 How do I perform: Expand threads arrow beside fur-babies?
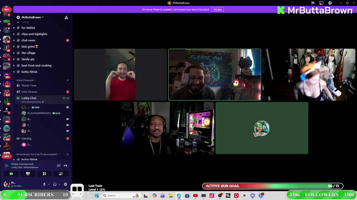coord(14,28)
